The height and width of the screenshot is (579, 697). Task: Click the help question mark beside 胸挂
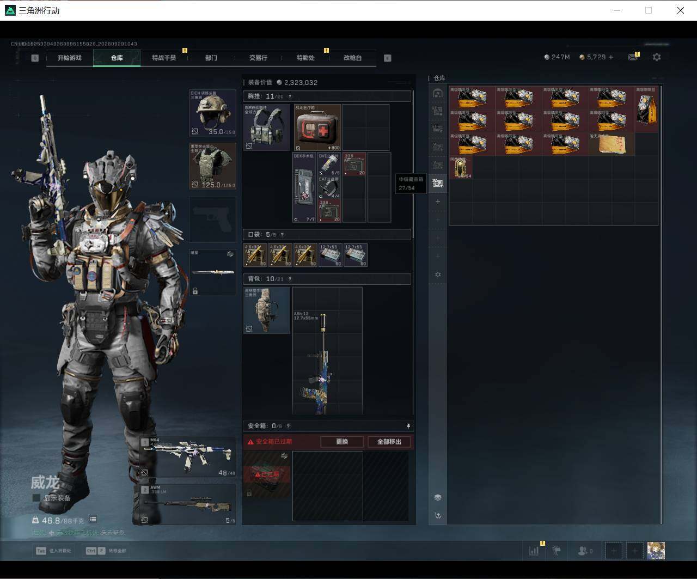pyautogui.click(x=290, y=96)
